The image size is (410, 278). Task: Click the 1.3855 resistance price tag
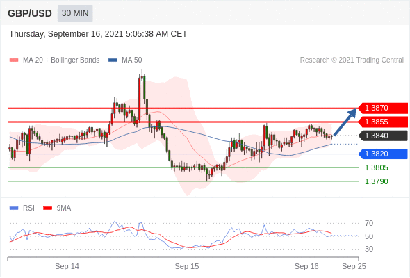click(x=383, y=122)
